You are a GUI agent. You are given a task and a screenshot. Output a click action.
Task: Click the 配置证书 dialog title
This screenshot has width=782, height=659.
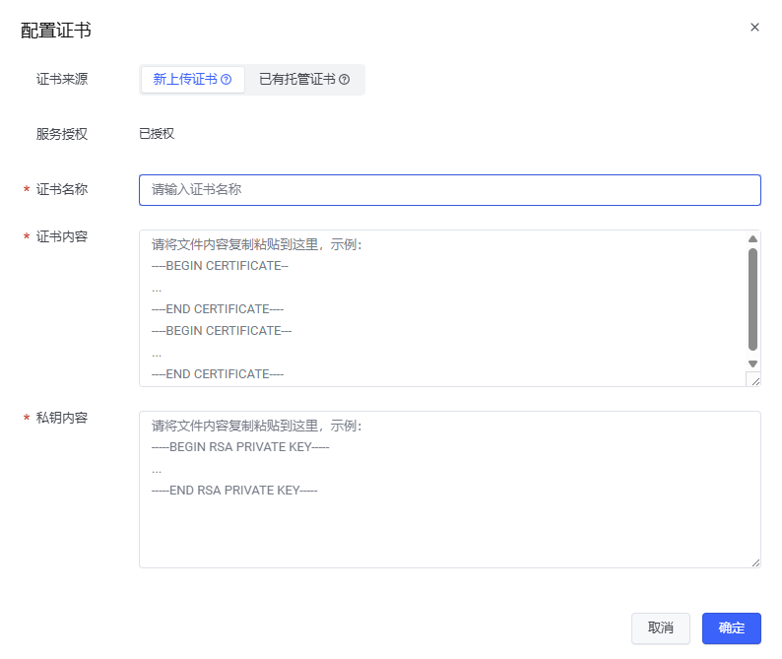pyautogui.click(x=56, y=31)
